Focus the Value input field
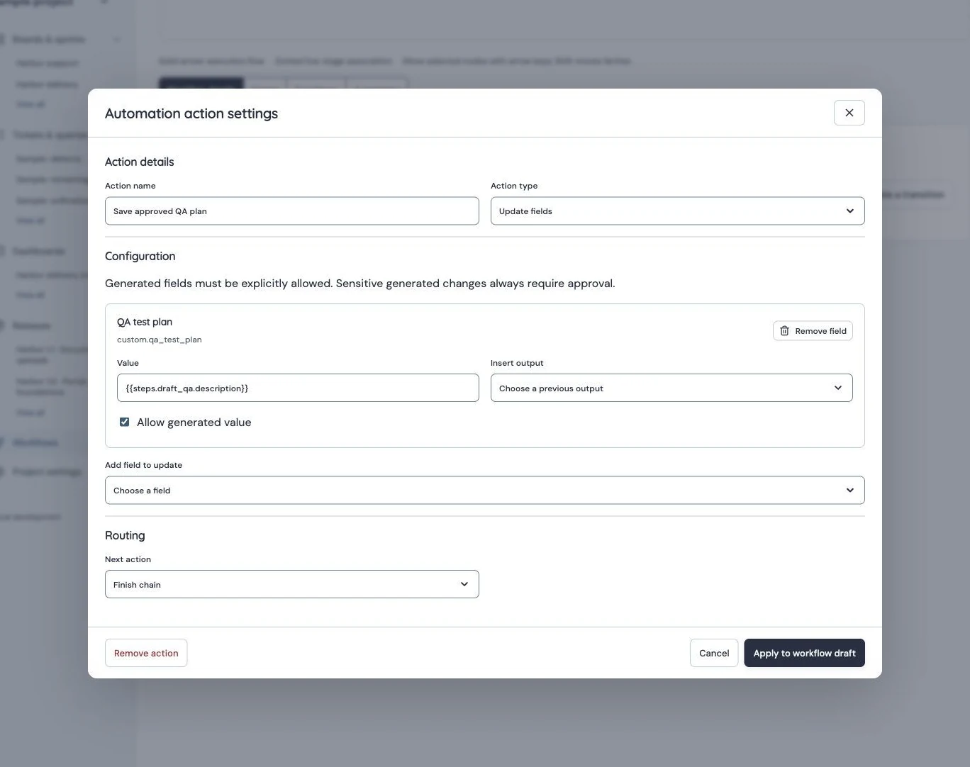This screenshot has width=970, height=767. (298, 388)
